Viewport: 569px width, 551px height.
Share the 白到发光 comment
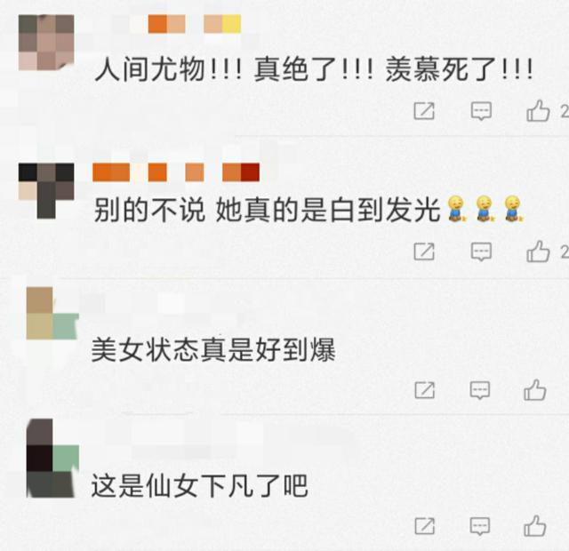pos(424,252)
